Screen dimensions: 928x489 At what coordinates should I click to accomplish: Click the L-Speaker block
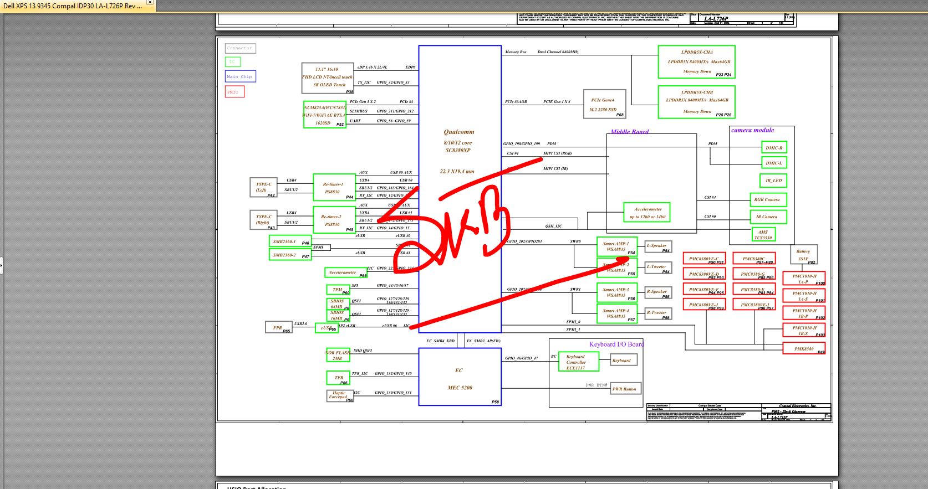(x=659, y=247)
